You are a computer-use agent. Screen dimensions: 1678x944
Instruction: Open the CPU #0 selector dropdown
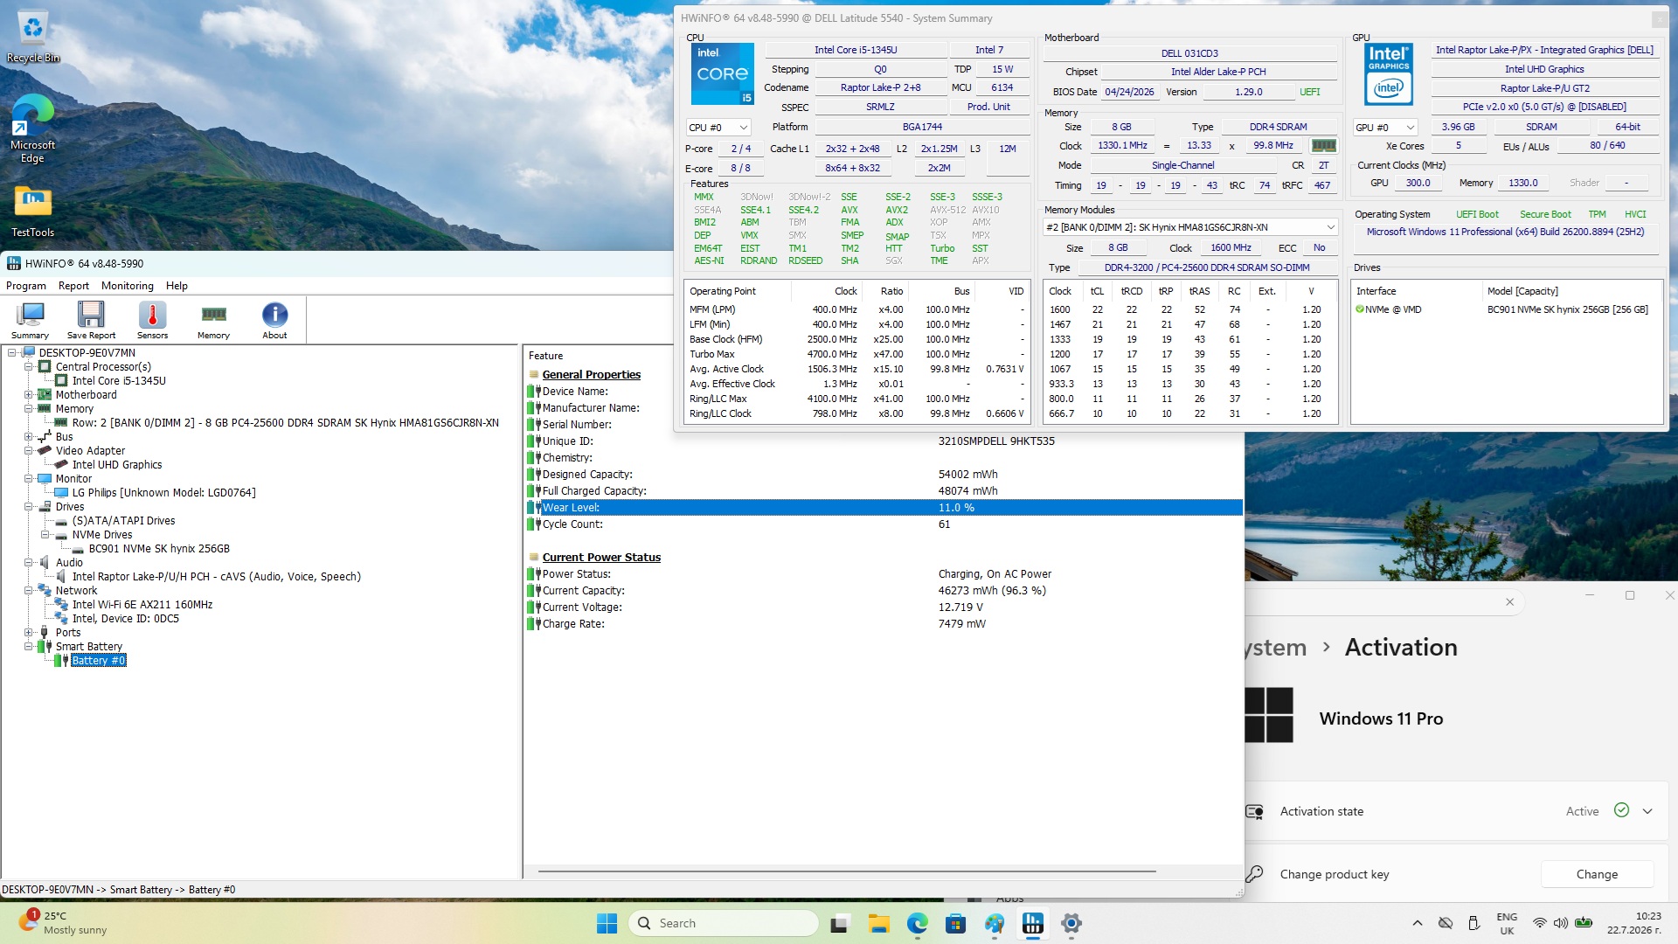(x=718, y=128)
